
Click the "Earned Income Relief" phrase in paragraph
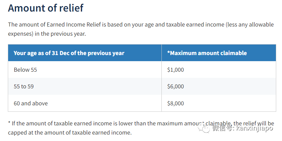(x=74, y=24)
